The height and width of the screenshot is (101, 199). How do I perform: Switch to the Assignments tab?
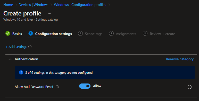click(126, 34)
